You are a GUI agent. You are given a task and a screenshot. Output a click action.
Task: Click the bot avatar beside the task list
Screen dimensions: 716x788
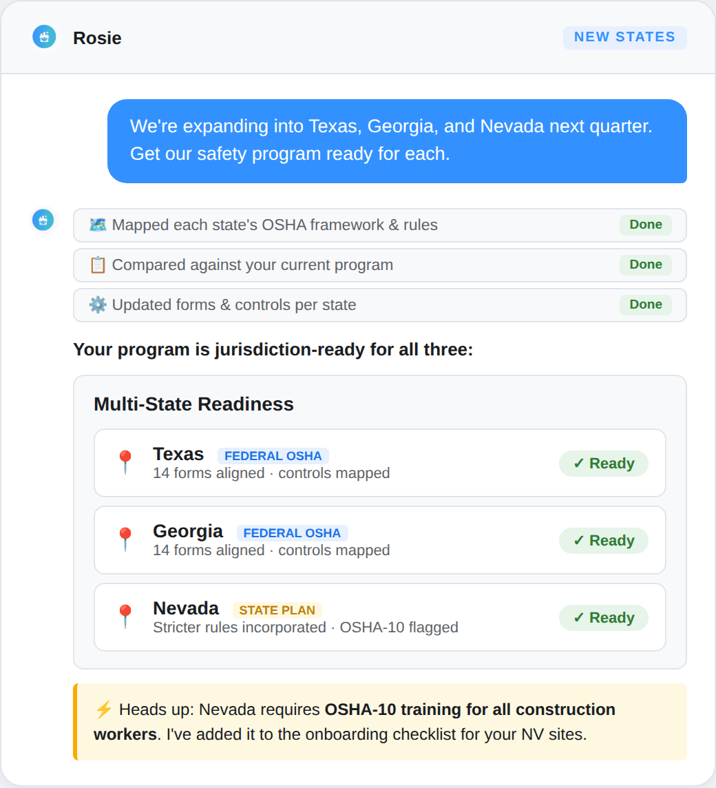click(43, 220)
